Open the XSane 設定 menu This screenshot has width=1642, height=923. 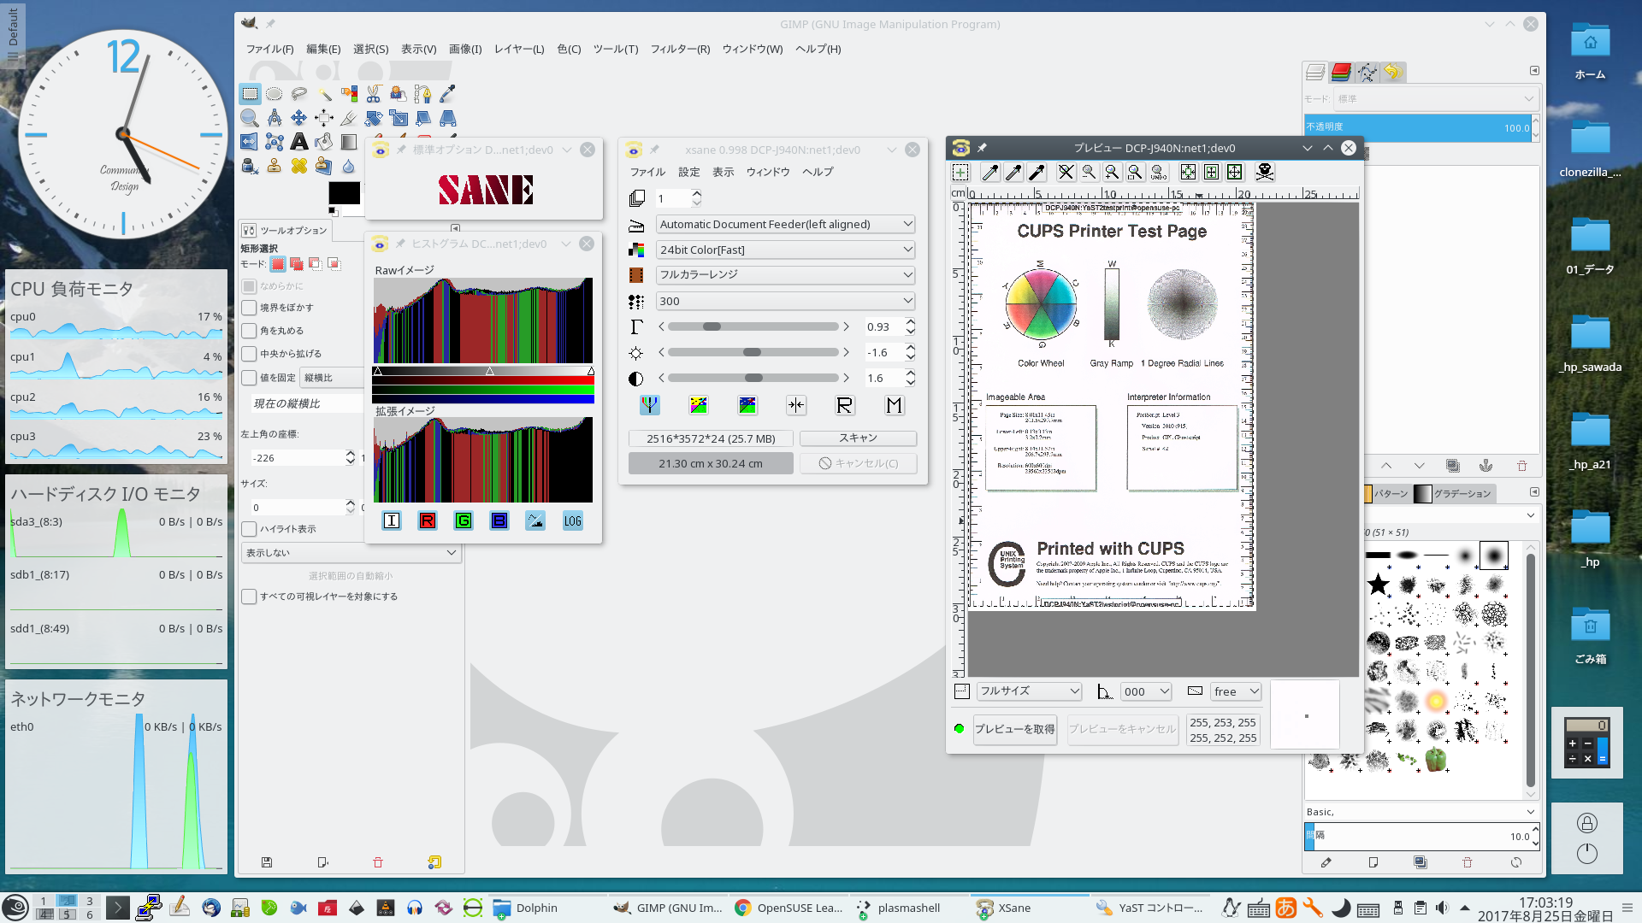tap(689, 172)
